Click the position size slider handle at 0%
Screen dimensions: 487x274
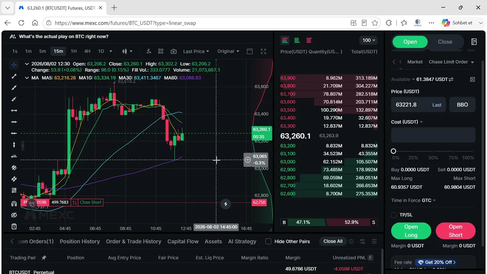(x=393, y=151)
